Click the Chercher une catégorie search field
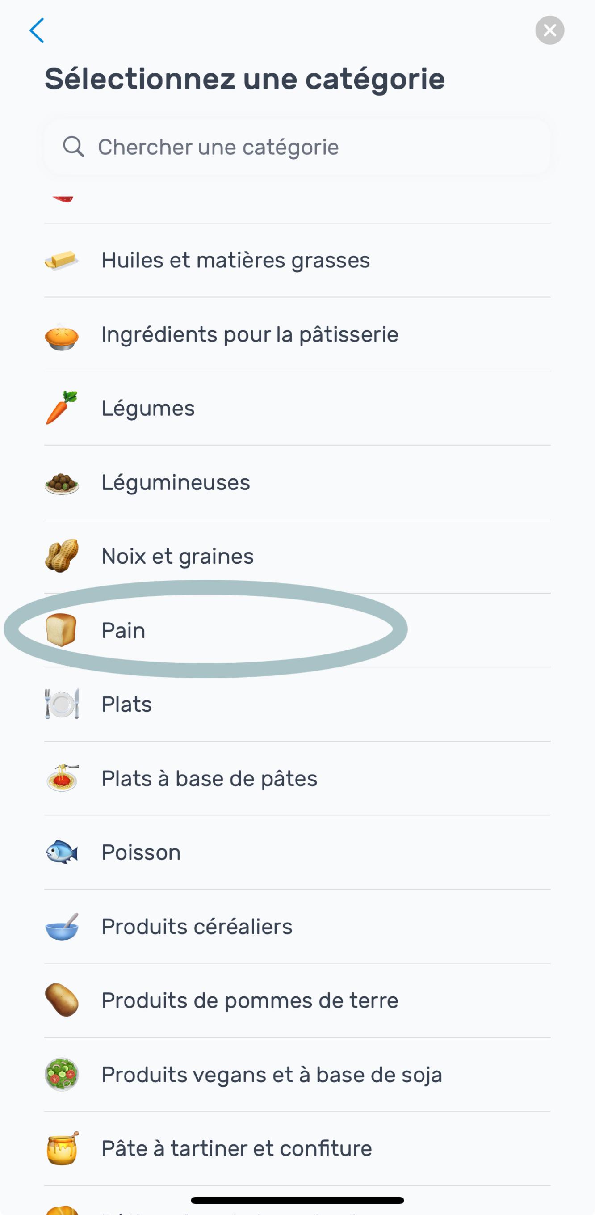Image resolution: width=595 pixels, height=1215 pixels. (297, 147)
